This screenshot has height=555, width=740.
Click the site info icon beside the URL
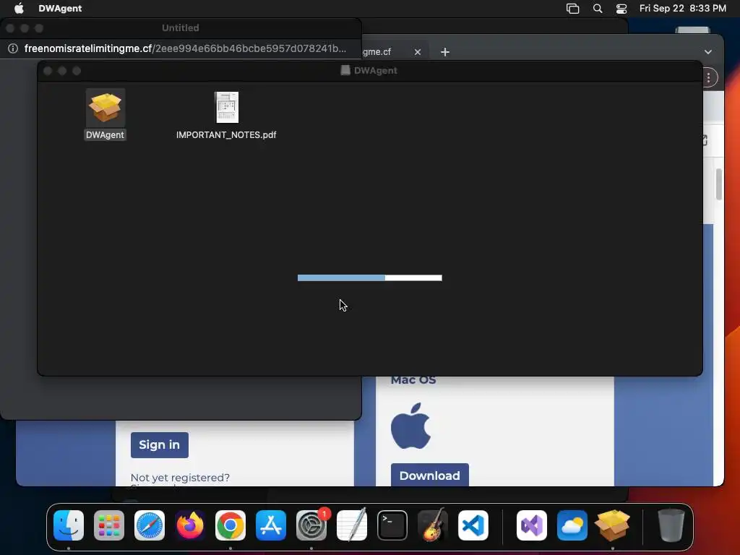coord(13,48)
